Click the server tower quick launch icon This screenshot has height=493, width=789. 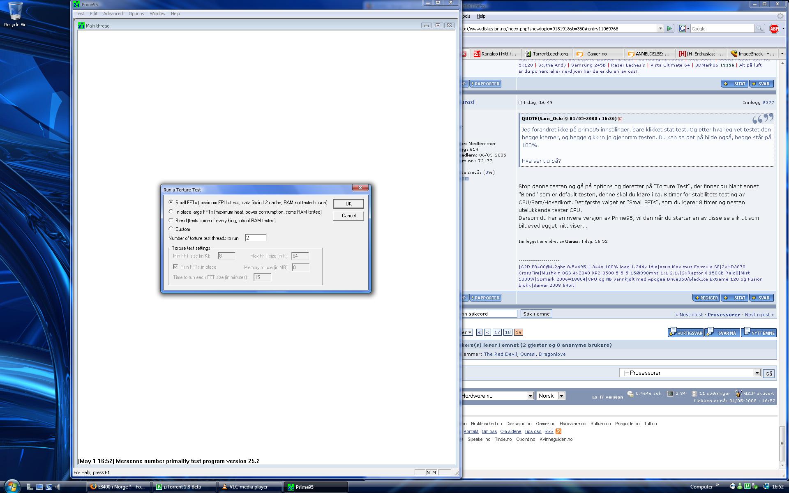coord(30,487)
